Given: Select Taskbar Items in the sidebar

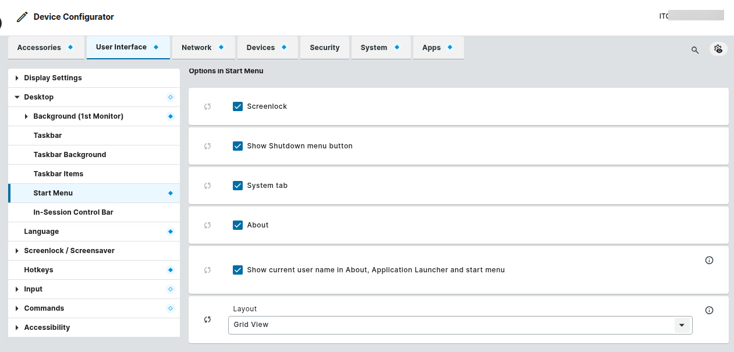Looking at the screenshot, I should click(58, 174).
